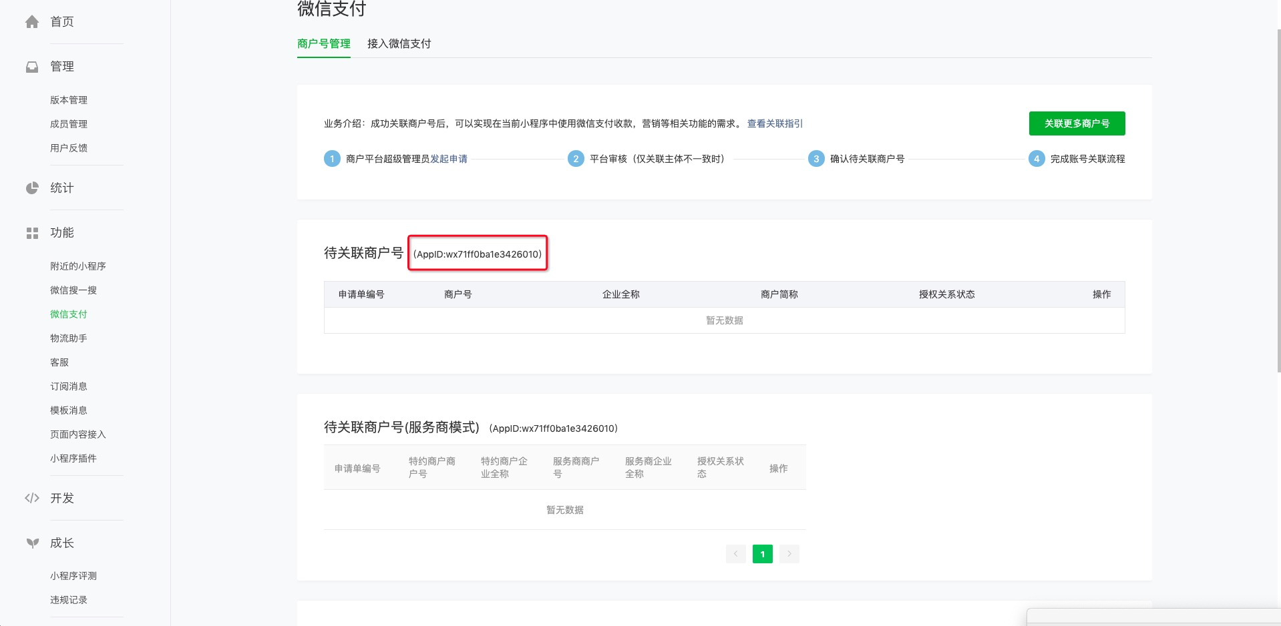The width and height of the screenshot is (1281, 626).
Task: Select 管理 section heading
Action: point(62,67)
